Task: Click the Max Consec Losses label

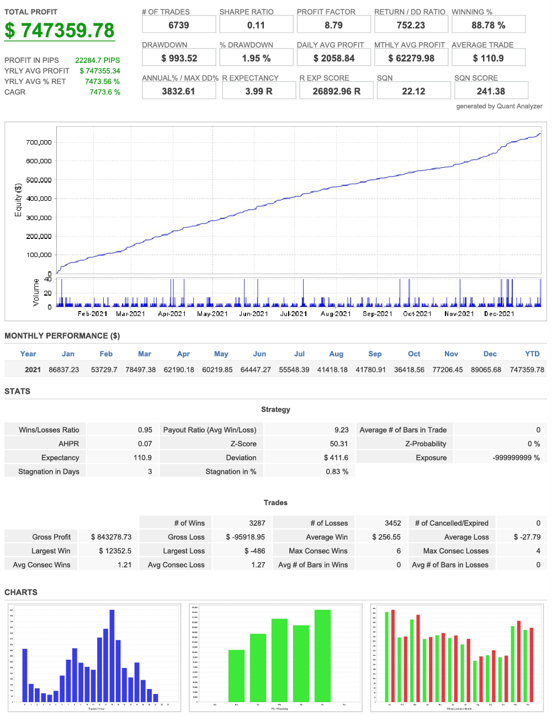Action: (x=455, y=551)
